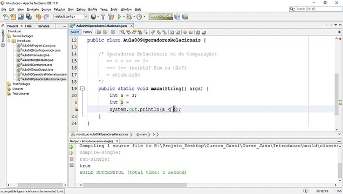Select Aula001ProgramaJava.java in project tree
Image resolution: width=343 pixels, height=194 pixels.
click(x=39, y=46)
